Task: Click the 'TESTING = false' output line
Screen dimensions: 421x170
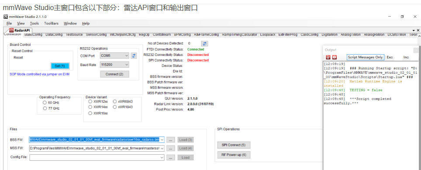Action: [x=353, y=90]
